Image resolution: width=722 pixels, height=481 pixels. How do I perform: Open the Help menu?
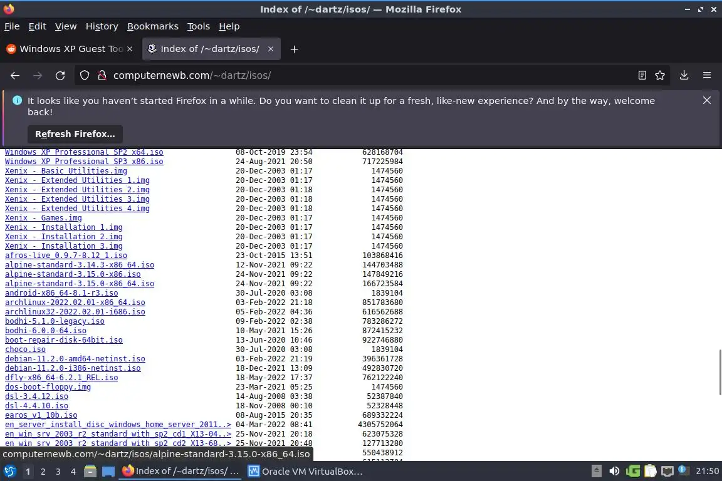click(x=229, y=26)
